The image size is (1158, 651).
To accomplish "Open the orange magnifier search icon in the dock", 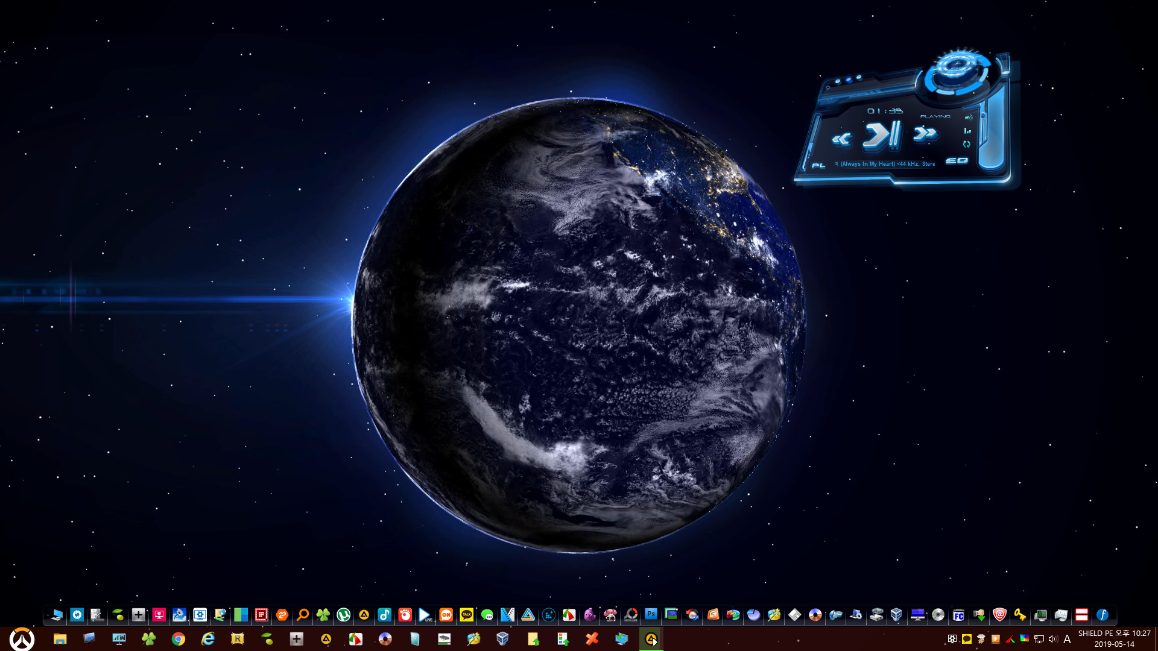I will pos(302,615).
